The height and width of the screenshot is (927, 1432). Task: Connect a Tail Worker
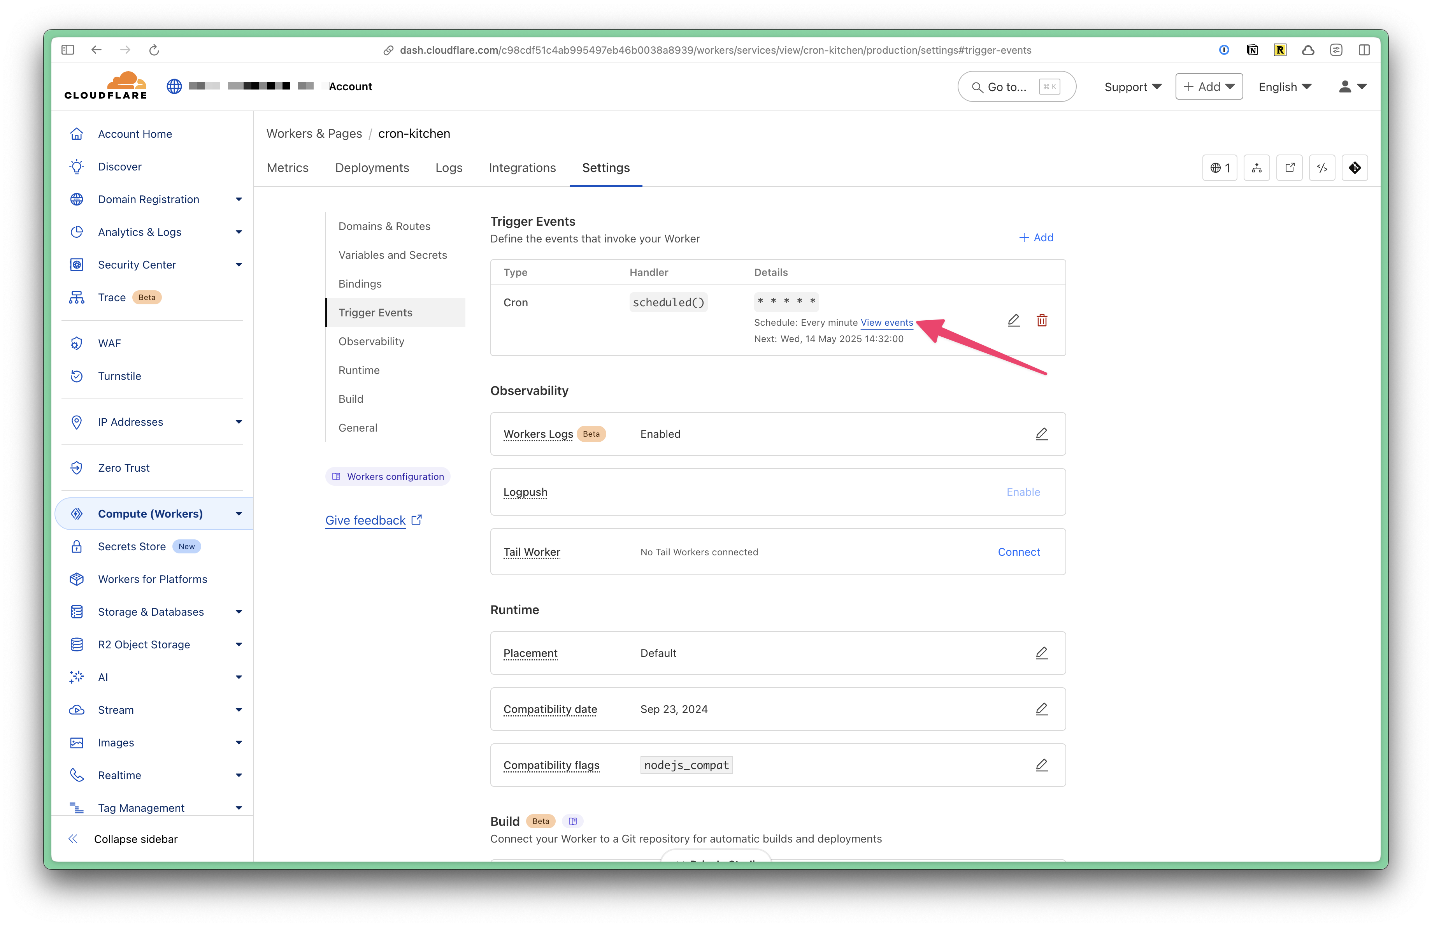pos(1018,551)
